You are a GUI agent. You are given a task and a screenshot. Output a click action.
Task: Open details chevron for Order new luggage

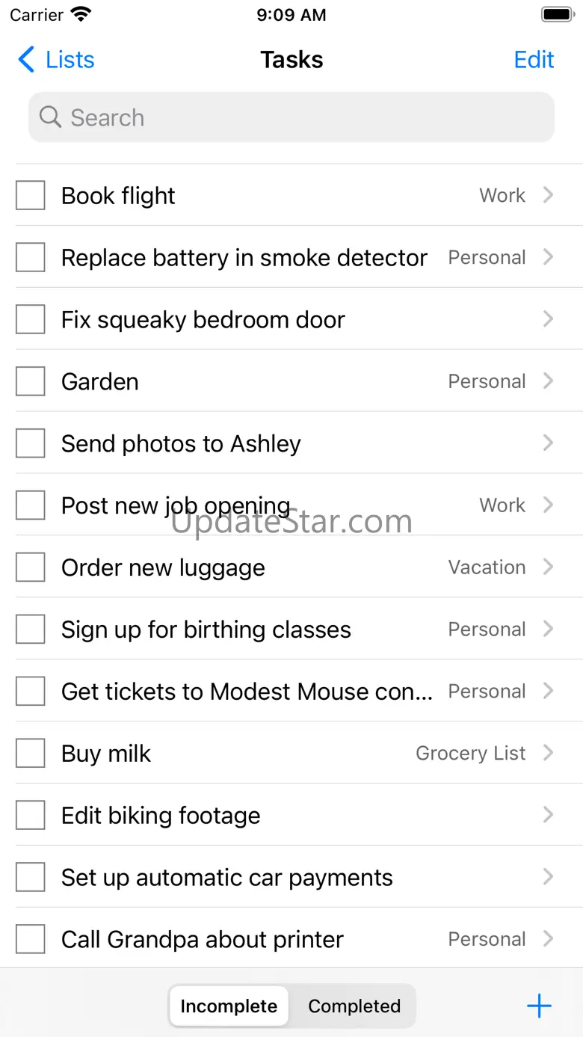pos(548,567)
